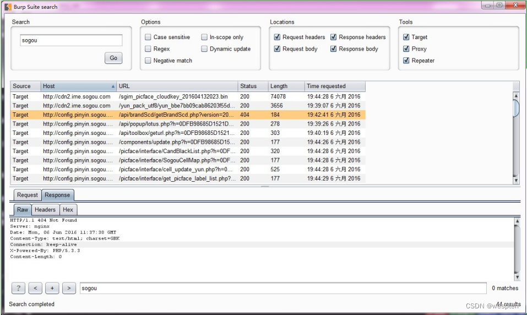The height and width of the screenshot is (315, 527).
Task: Switch to the Request tab
Action: click(x=27, y=195)
